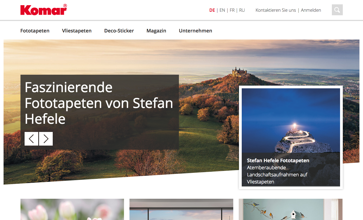Click 'Faszinierende Fototapeten von Stefan Hefele' headline
363x220 pixels.
[x=99, y=103]
